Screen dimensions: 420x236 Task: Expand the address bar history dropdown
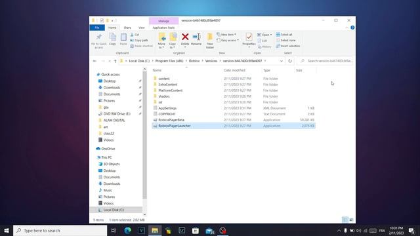282,61
